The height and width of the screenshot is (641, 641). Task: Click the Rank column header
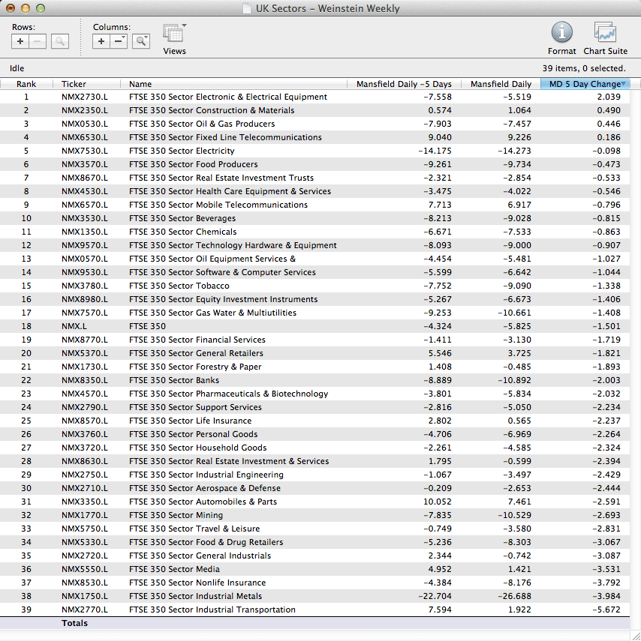click(x=26, y=84)
